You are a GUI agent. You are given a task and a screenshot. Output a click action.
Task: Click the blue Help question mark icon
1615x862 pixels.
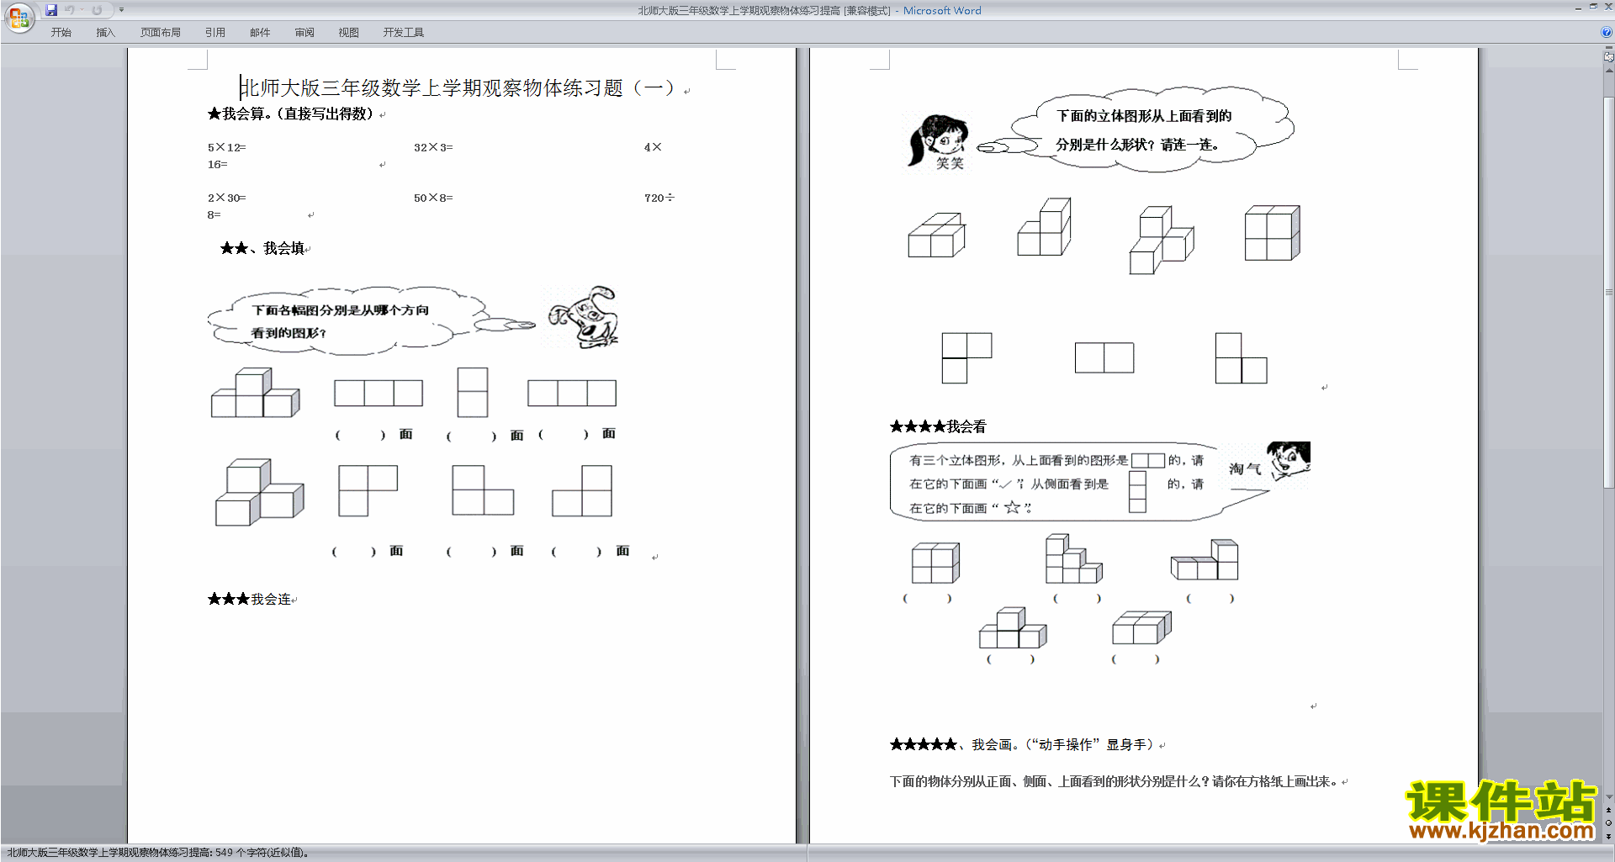point(1607,32)
